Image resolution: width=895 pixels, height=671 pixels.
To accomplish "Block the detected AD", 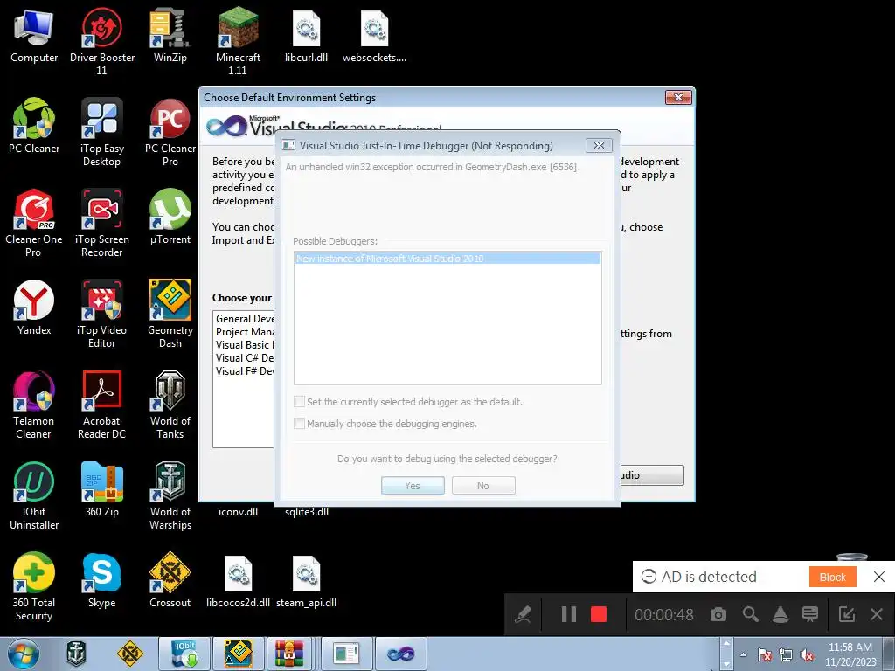I will tap(832, 577).
